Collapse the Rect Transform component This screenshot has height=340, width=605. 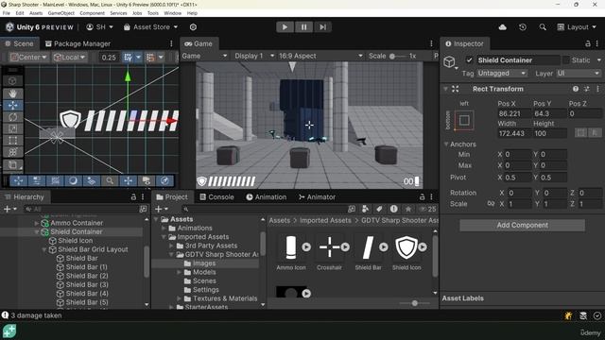445,89
